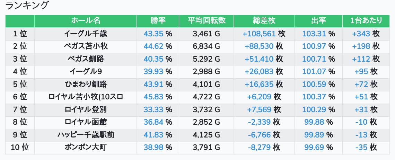
Task: Select the -8,279 total difference value
Action: click(x=259, y=148)
